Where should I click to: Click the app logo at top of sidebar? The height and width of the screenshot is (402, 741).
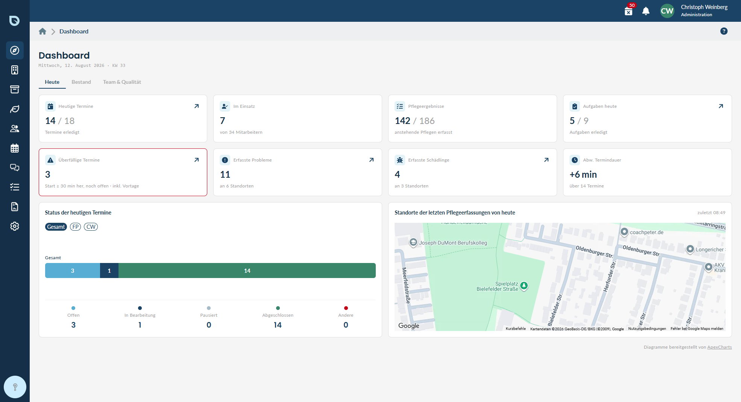pos(15,21)
